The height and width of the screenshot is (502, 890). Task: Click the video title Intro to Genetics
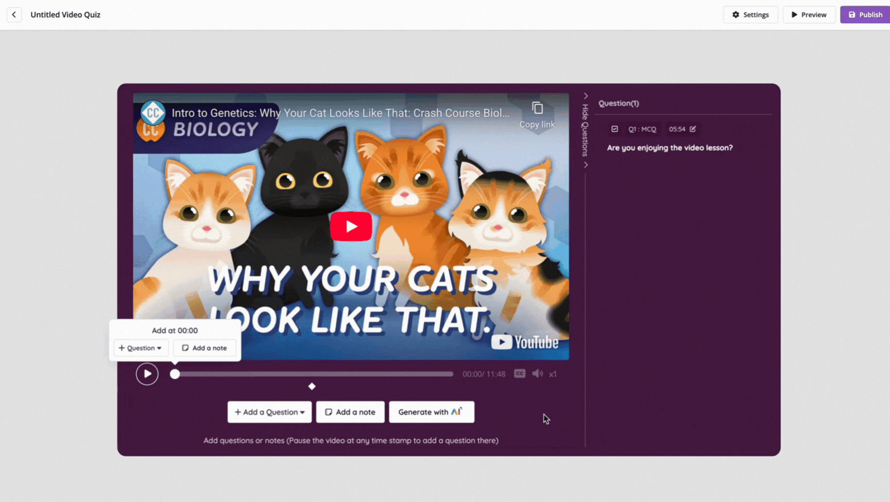(x=340, y=113)
